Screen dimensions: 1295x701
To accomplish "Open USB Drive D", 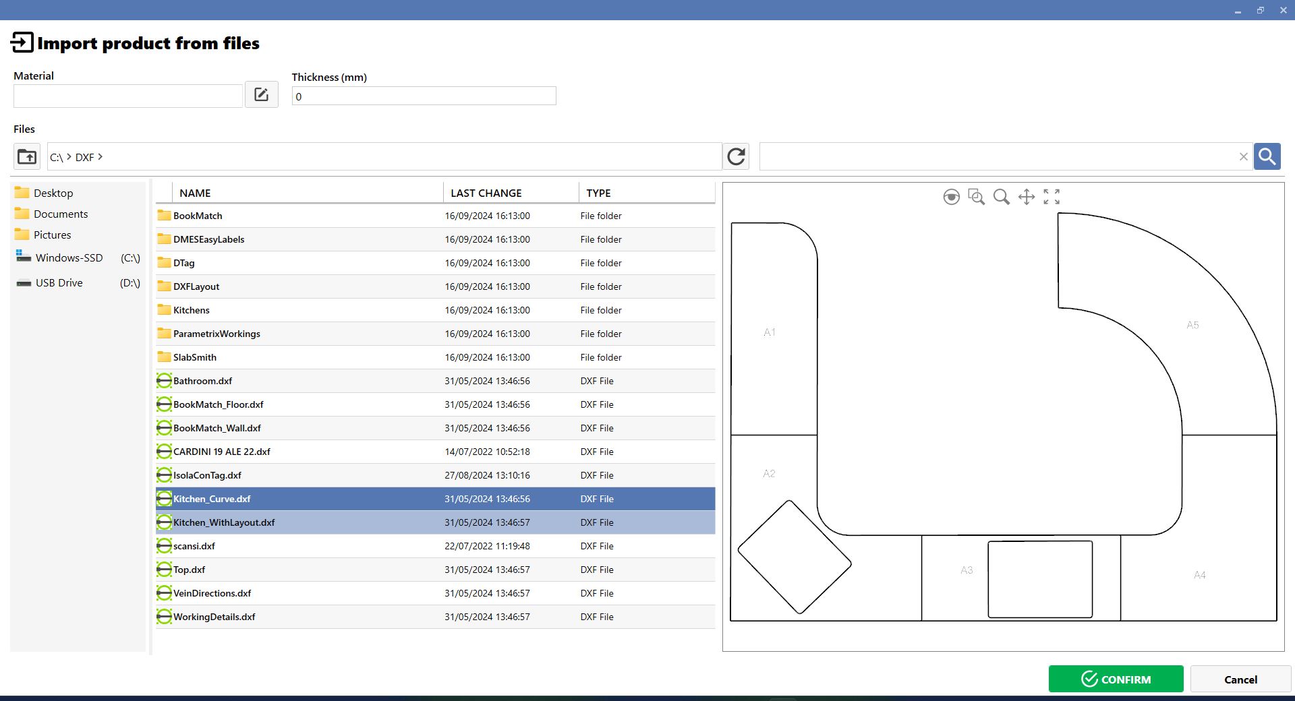I will pyautogui.click(x=78, y=282).
